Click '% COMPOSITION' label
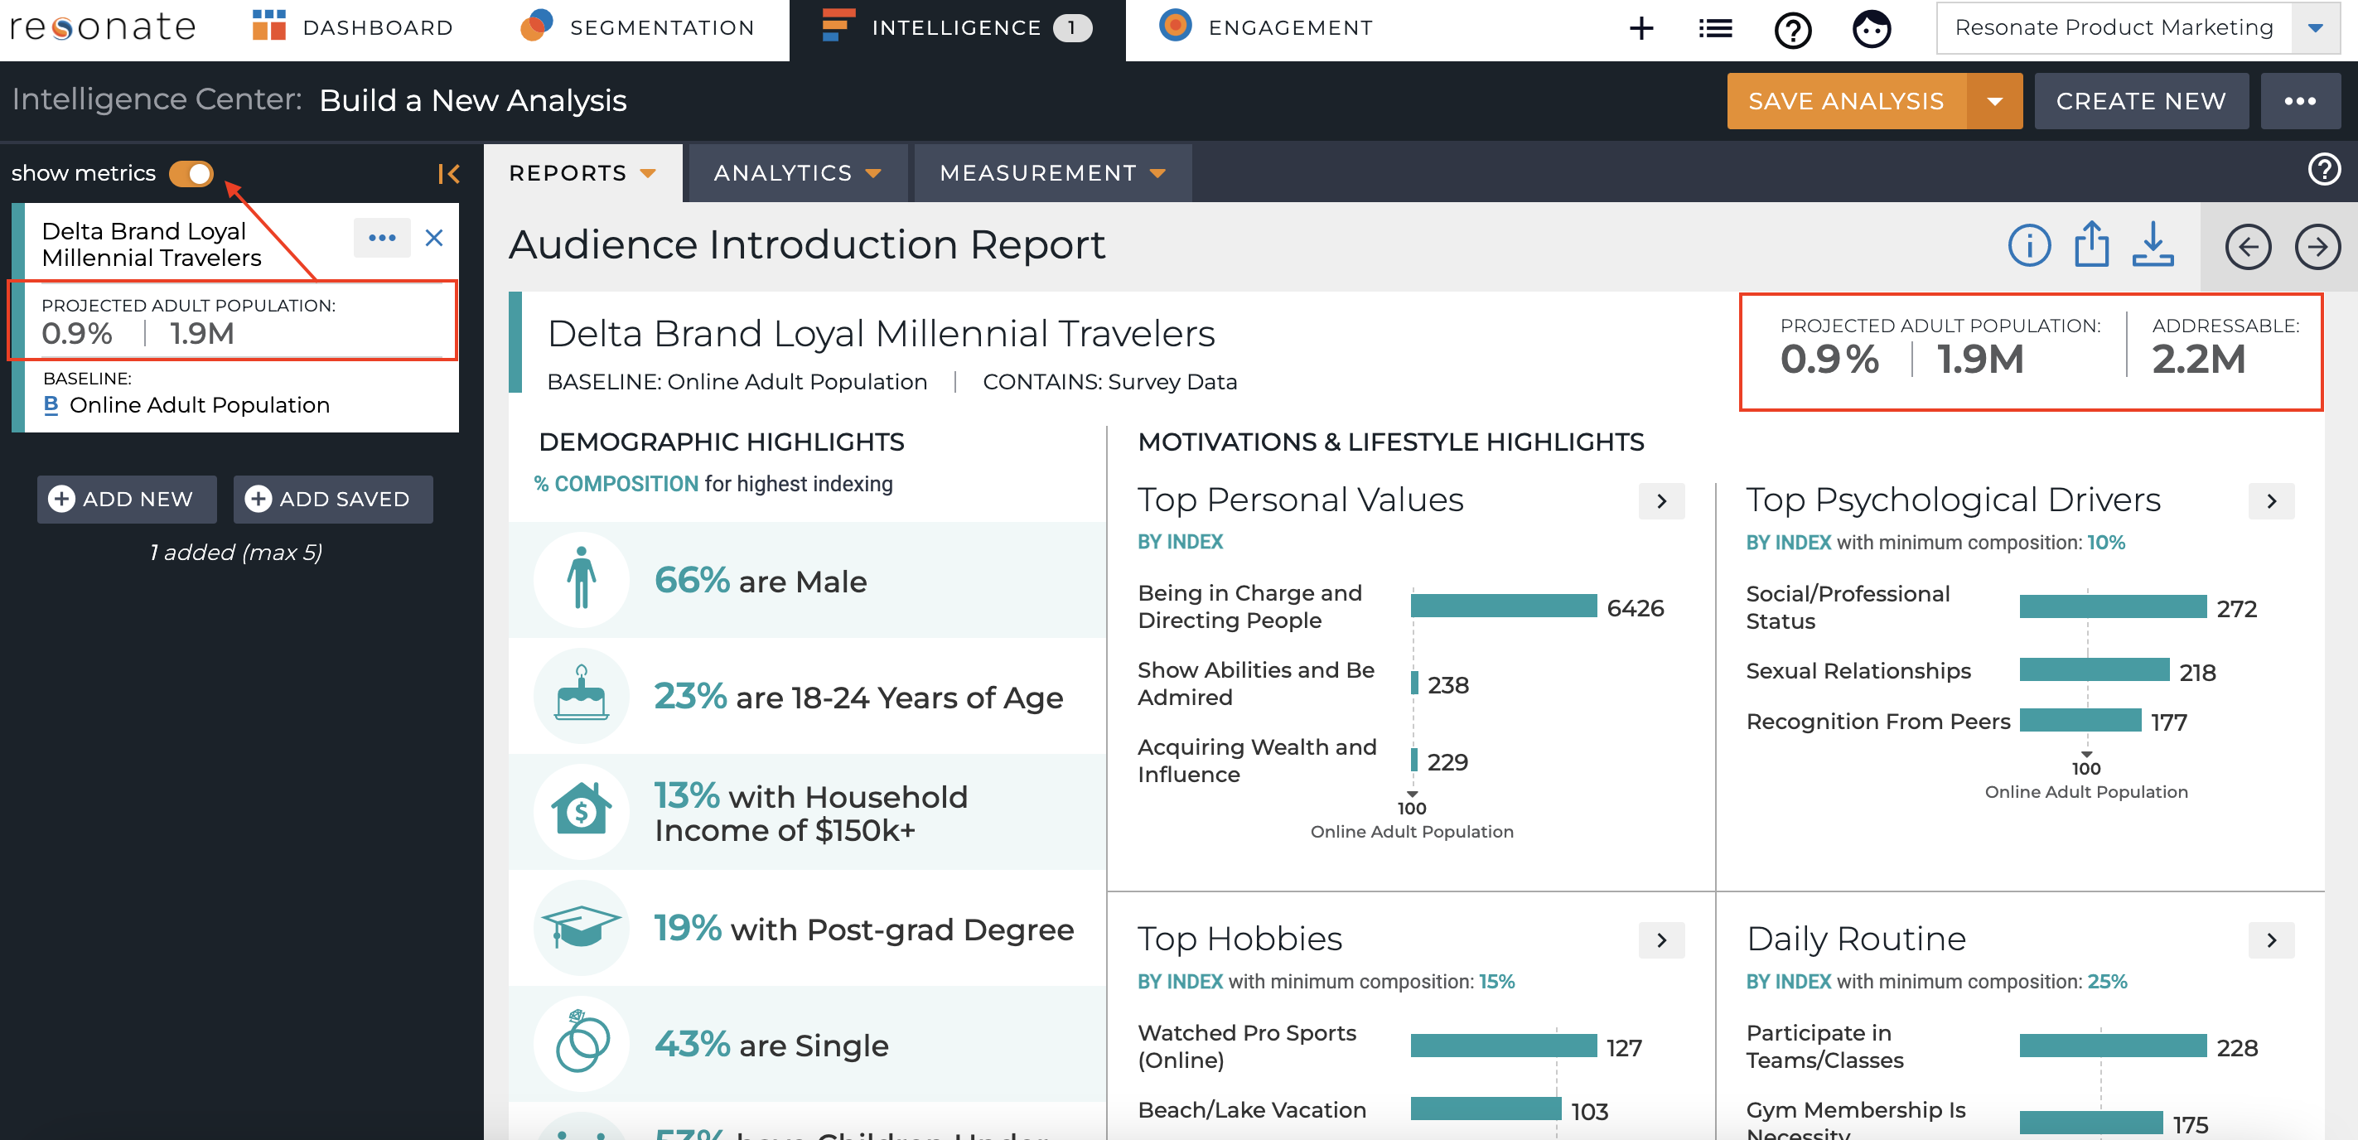 pyautogui.click(x=616, y=484)
